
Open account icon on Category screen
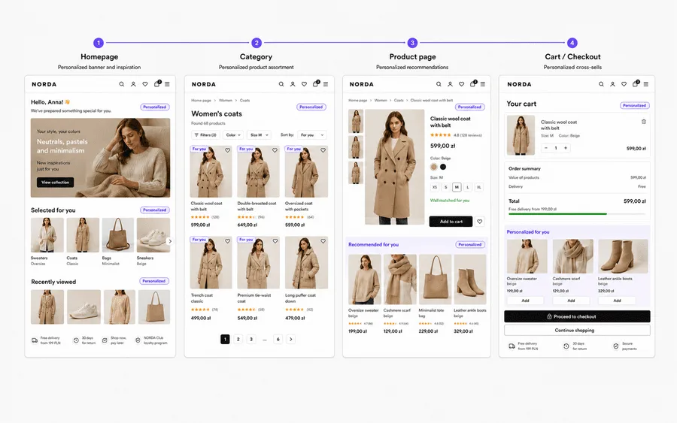(293, 84)
